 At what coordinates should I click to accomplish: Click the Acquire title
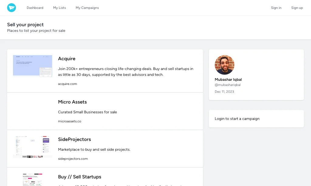pos(67,59)
